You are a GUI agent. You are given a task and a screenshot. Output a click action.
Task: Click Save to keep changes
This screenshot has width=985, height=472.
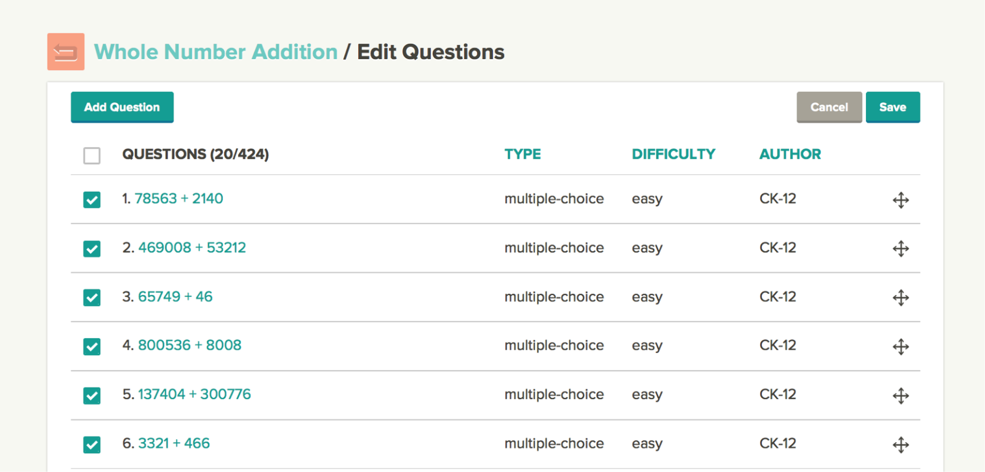point(893,107)
